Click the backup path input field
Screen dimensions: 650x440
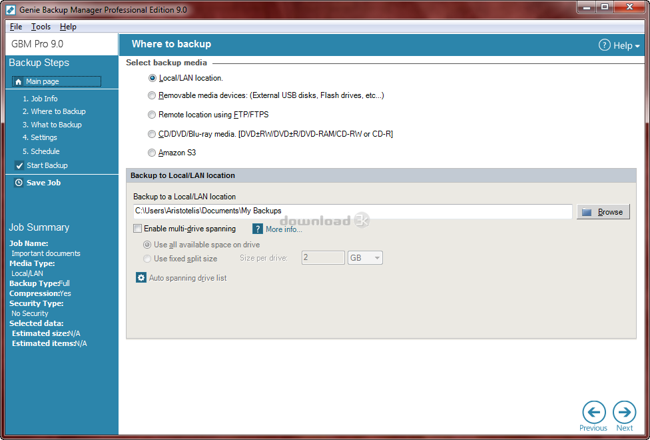(353, 211)
